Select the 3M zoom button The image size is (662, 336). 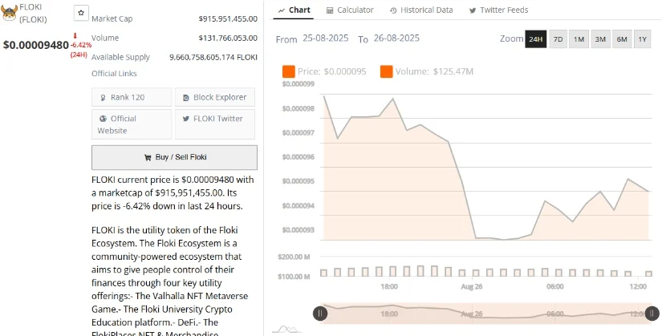point(599,39)
